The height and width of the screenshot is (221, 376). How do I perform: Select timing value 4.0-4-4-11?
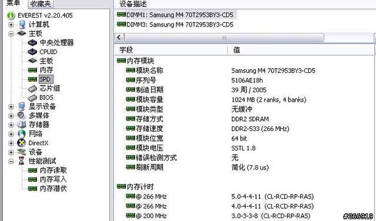pyautogui.click(x=246, y=206)
